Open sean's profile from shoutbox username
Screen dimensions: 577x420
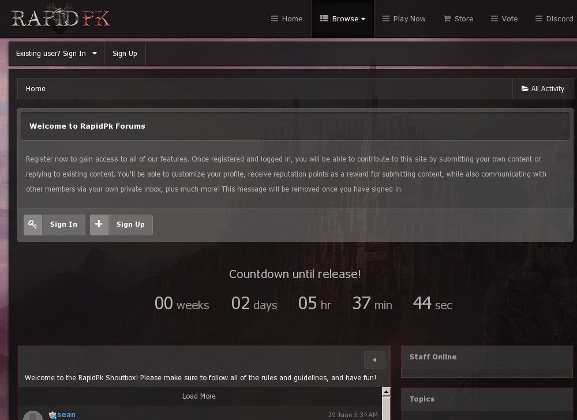click(x=66, y=415)
